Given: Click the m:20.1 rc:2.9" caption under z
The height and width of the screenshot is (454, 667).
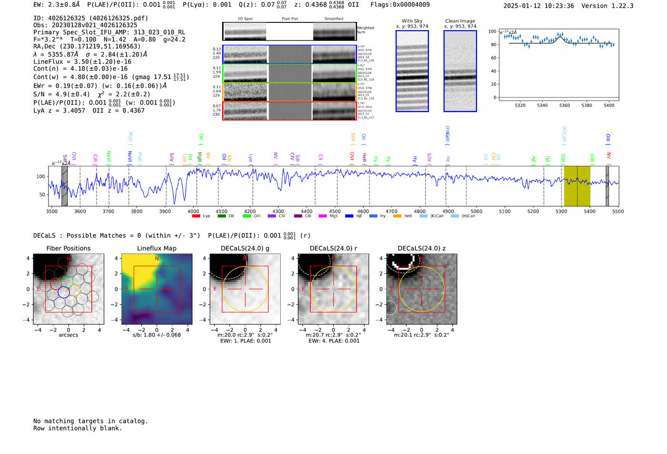Looking at the screenshot, I should (421, 335).
